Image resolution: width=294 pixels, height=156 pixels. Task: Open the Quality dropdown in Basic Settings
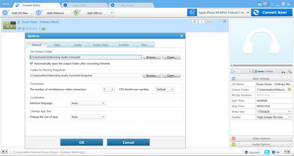click(274, 117)
